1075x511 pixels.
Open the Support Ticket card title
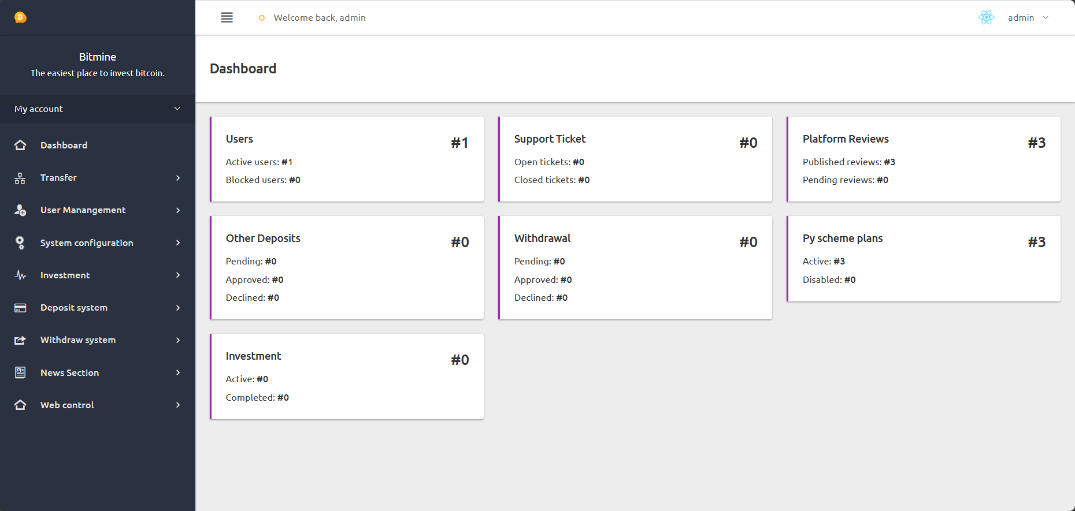click(550, 139)
